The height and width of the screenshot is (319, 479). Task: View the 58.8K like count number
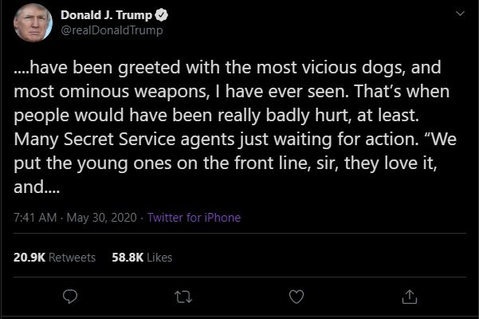coord(127,257)
